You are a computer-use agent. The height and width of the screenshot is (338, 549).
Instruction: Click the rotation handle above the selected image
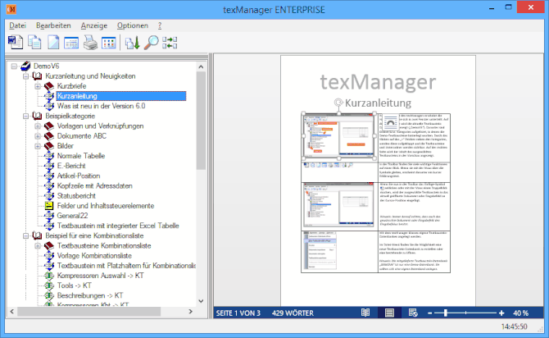(x=338, y=103)
